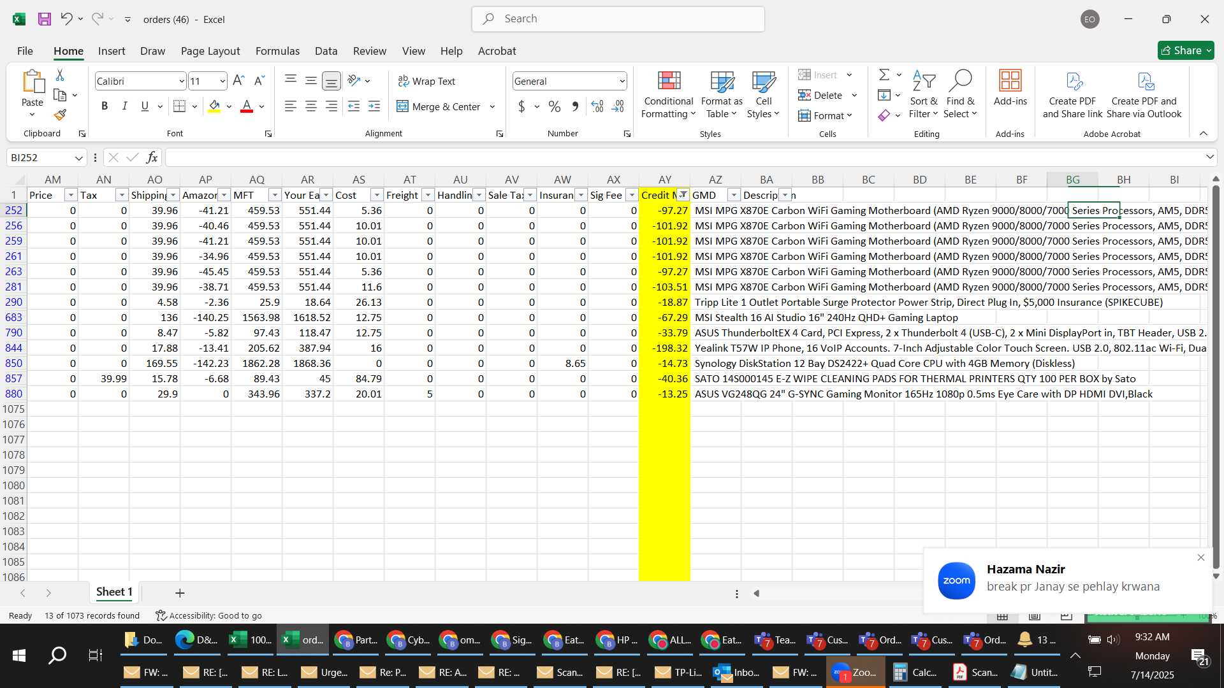Click the Orientation text angle icon
The height and width of the screenshot is (688, 1224).
point(354,81)
